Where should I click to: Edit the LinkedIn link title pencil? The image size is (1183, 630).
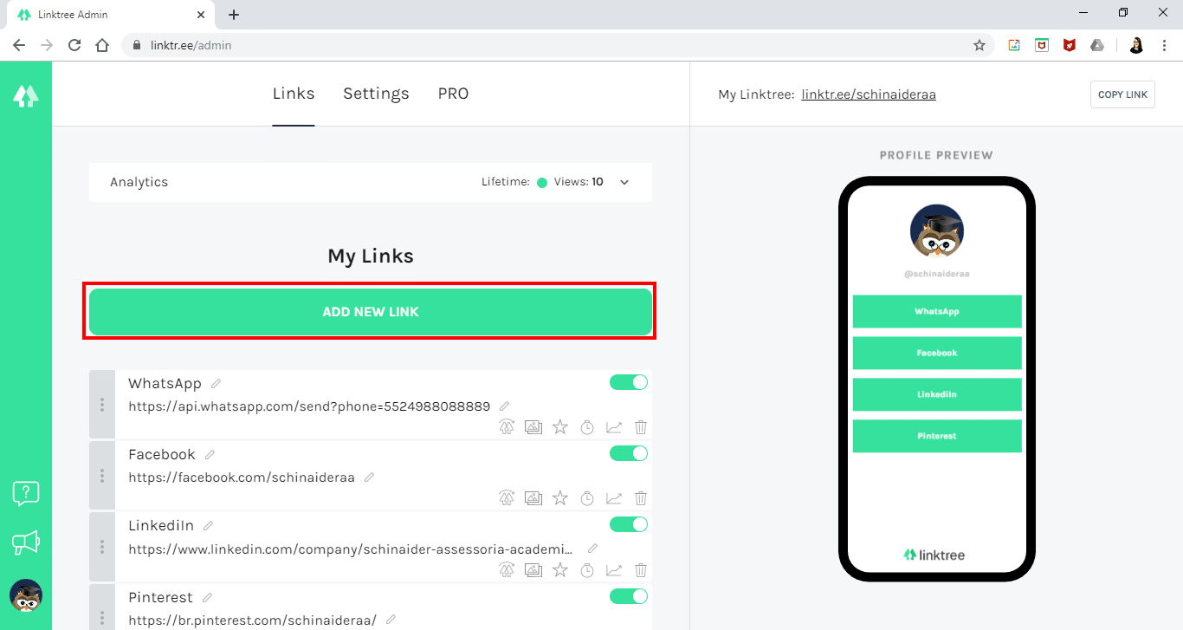point(208,525)
